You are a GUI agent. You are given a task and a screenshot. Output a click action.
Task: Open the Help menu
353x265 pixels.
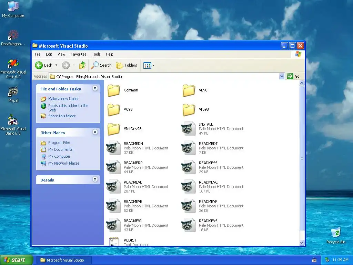click(x=109, y=54)
